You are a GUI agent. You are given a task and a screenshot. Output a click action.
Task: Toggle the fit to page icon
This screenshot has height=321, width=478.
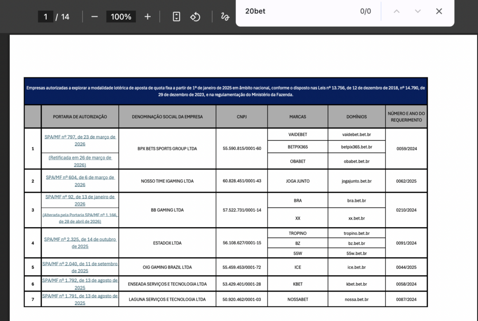pyautogui.click(x=176, y=16)
